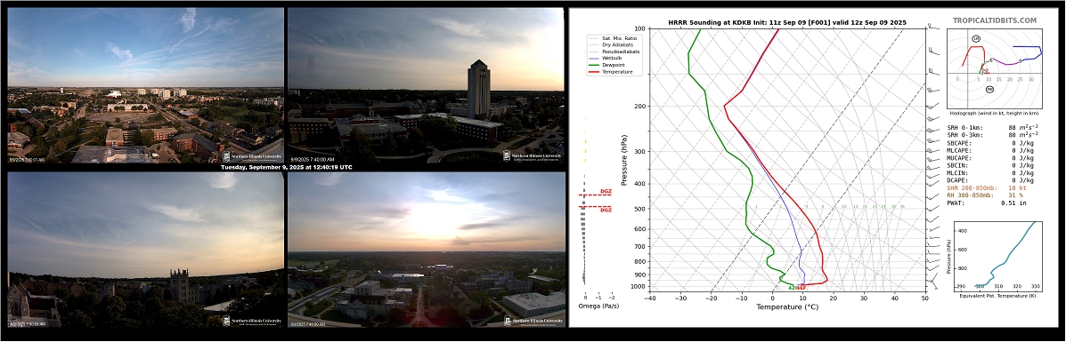Screen dimensions: 1066x342
Task: Click the Equivalent Pot. Temperature chart
Action: tap(996, 254)
